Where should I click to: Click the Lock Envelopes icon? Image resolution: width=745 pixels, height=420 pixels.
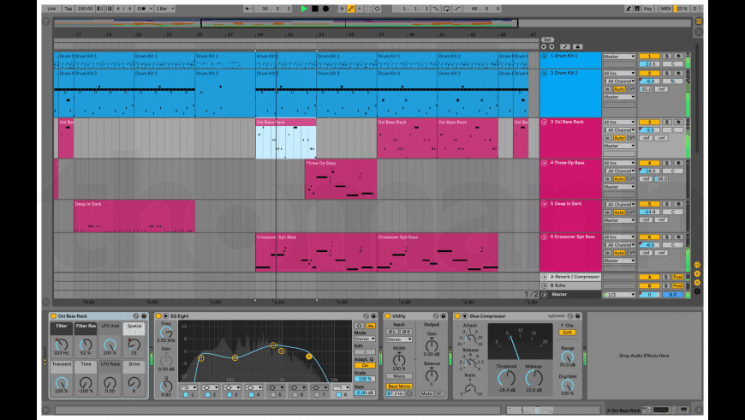point(577,46)
